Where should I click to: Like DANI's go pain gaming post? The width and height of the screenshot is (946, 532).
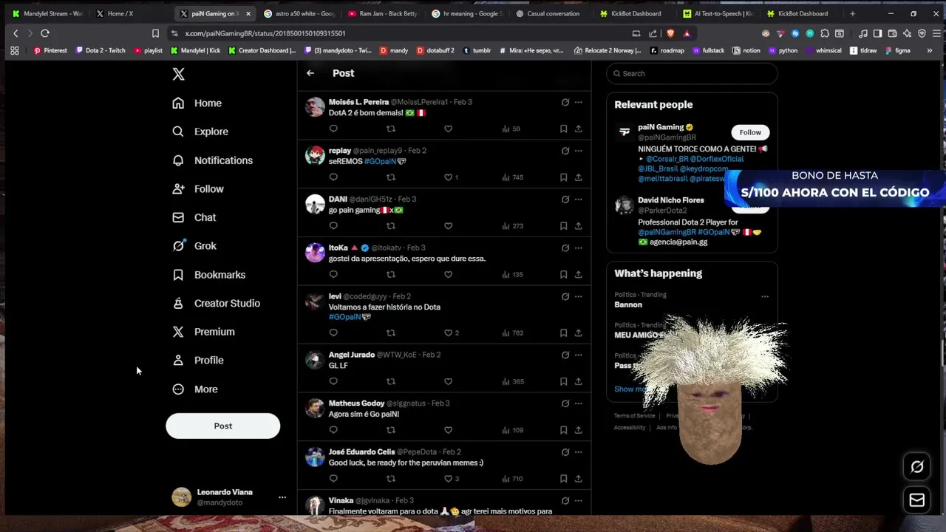click(x=448, y=226)
